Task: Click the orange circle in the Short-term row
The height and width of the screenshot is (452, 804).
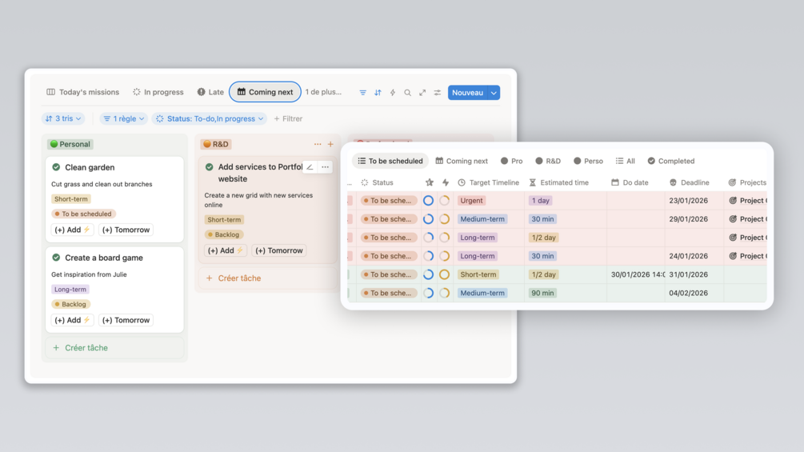Action: (445, 274)
